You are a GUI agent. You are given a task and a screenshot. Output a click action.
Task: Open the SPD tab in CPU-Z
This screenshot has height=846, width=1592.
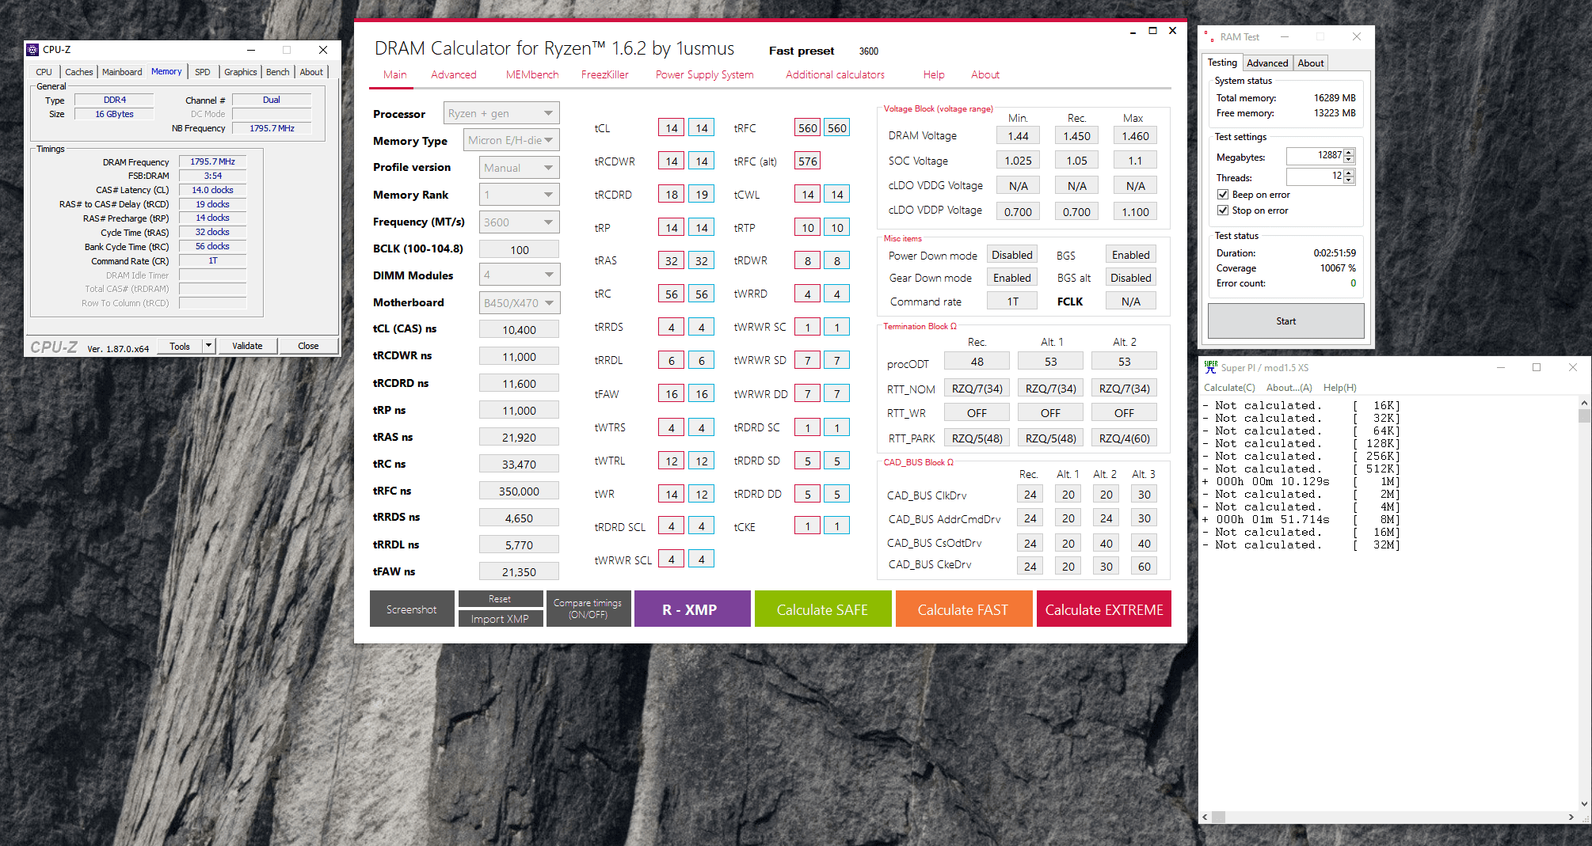pyautogui.click(x=203, y=72)
